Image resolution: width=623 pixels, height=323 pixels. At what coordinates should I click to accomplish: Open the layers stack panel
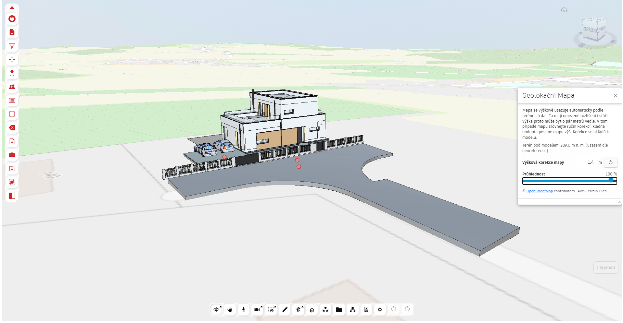312,310
